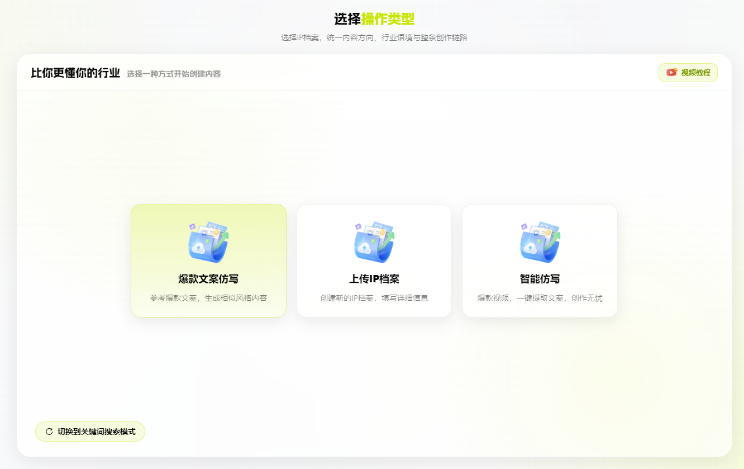Click the folder icon above 爆款文案仿写
The height and width of the screenshot is (469, 744).
click(208, 242)
